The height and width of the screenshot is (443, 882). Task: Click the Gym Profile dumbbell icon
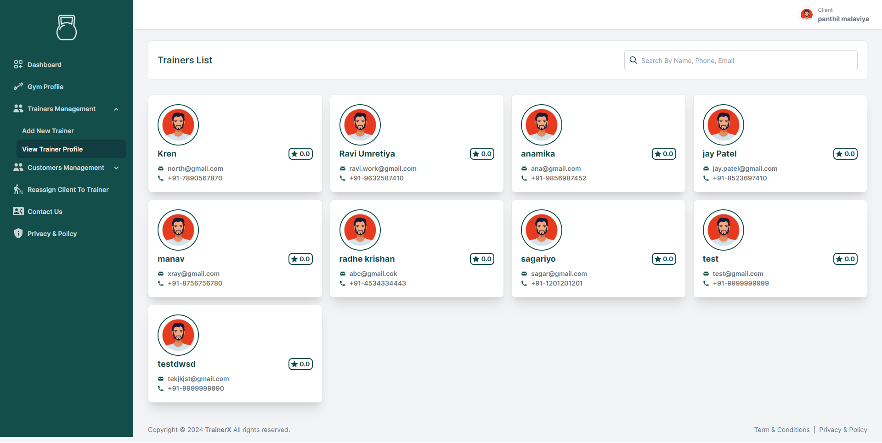[x=18, y=87]
